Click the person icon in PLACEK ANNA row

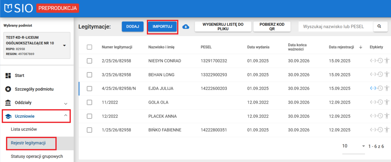[386, 116]
